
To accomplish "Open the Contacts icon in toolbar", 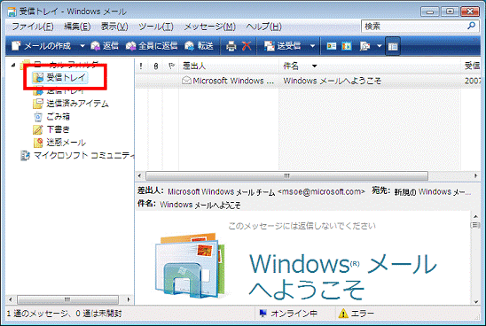I will (x=331, y=46).
